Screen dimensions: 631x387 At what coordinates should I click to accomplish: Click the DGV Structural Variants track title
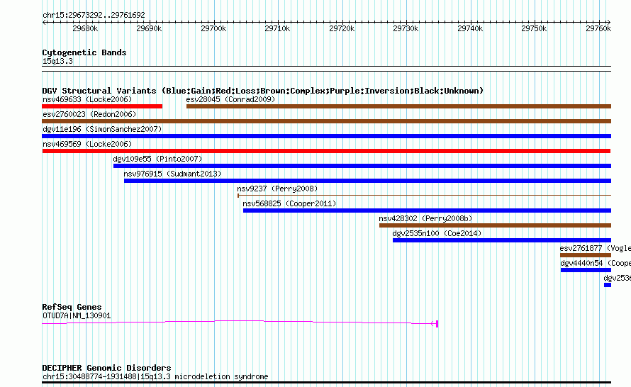click(x=263, y=91)
